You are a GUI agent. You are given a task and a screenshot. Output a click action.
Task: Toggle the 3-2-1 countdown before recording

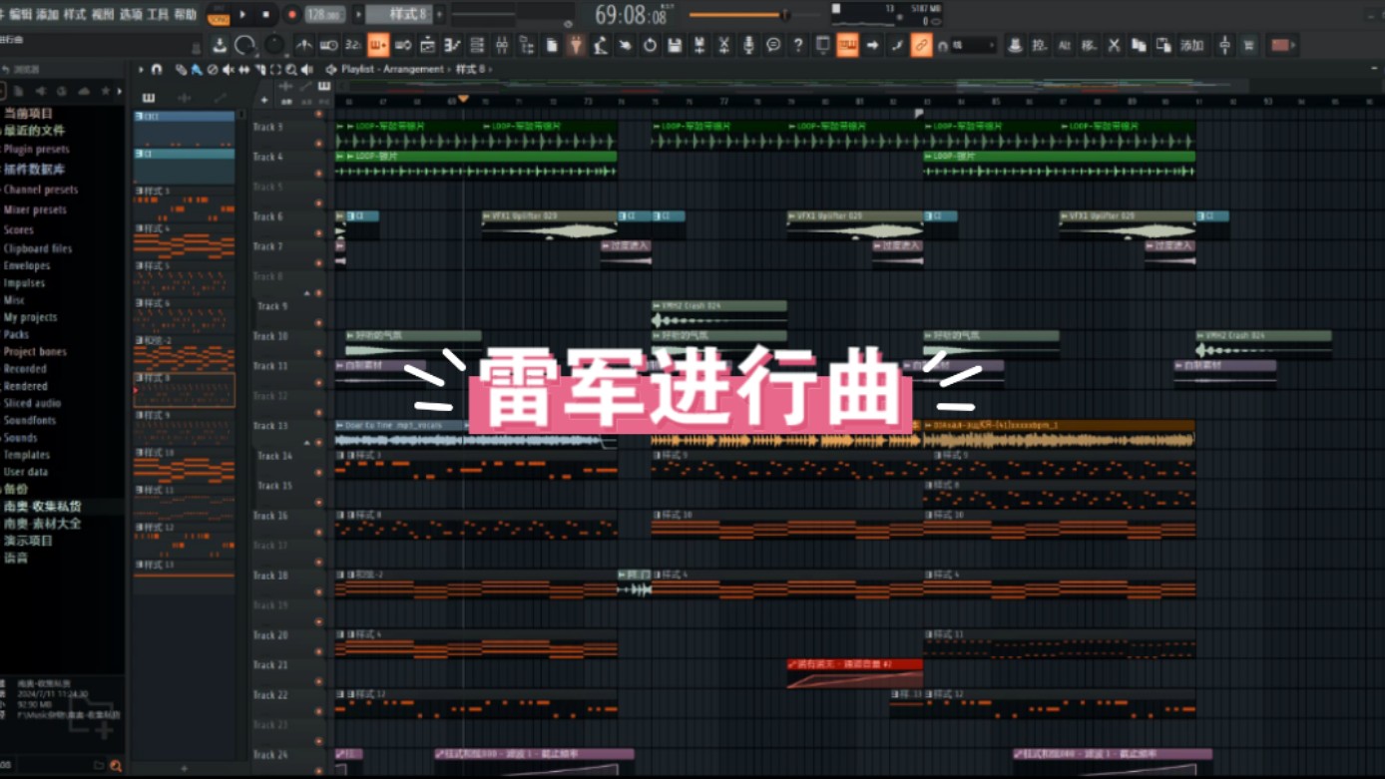click(353, 45)
